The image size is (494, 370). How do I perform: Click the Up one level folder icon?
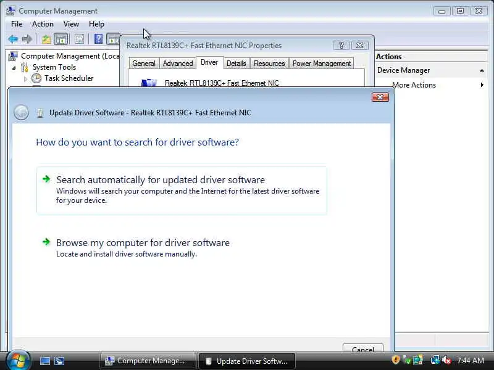pyautogui.click(x=46, y=39)
